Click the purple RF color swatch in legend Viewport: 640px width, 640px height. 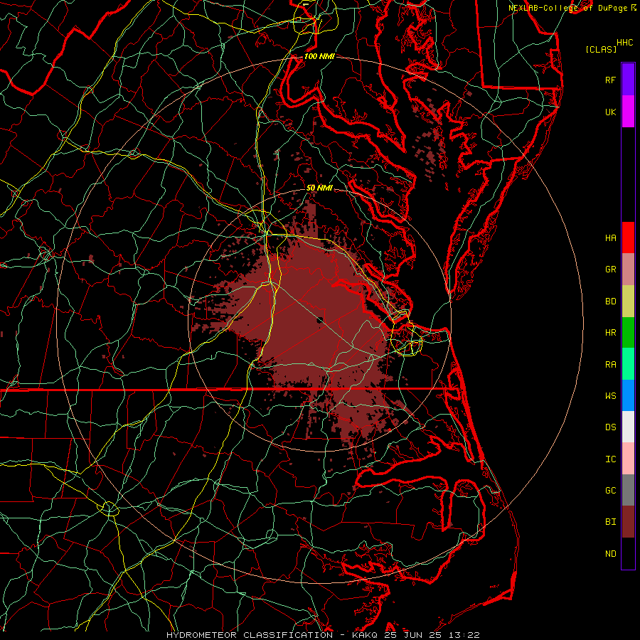[x=628, y=80]
